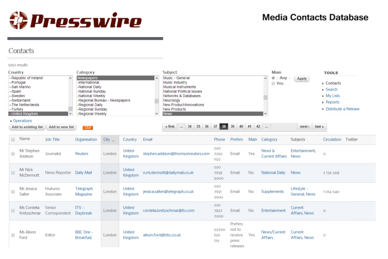The image size is (388, 259).
Task: Open Telegraph Magazine organisation link
Action: (84, 191)
